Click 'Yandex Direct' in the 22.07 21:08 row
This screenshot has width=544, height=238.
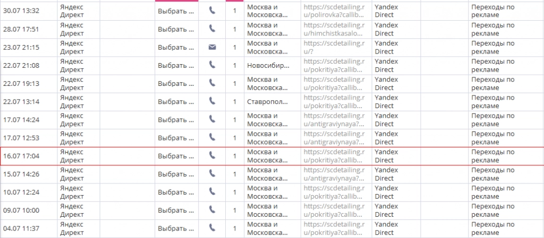click(x=387, y=65)
